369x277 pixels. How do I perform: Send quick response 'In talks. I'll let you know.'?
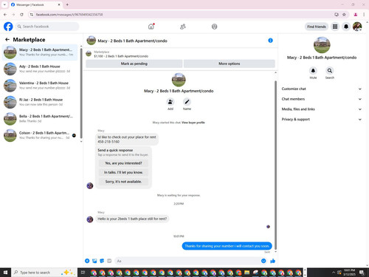123,172
